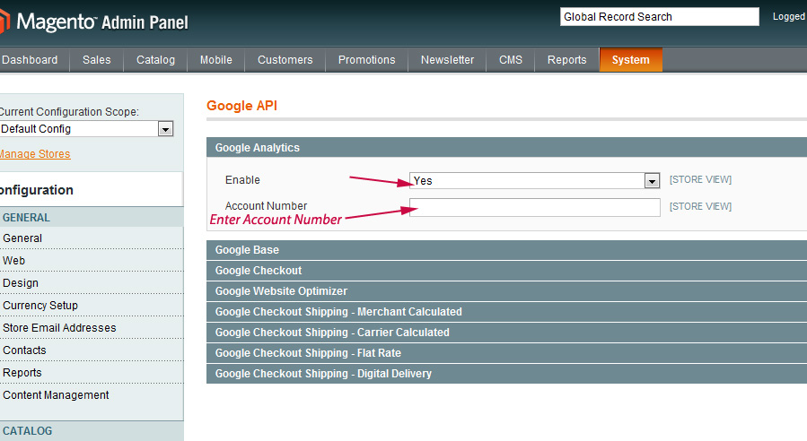Click the CATALOG sidebar group heading
Screen dimensions: 807x441
(91, 431)
